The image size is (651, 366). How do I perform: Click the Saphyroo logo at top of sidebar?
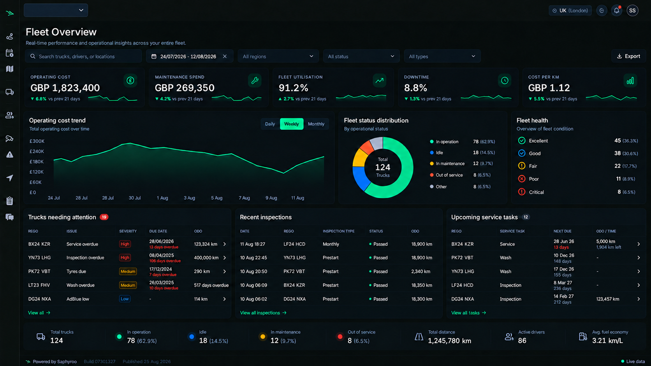pyautogui.click(x=10, y=13)
